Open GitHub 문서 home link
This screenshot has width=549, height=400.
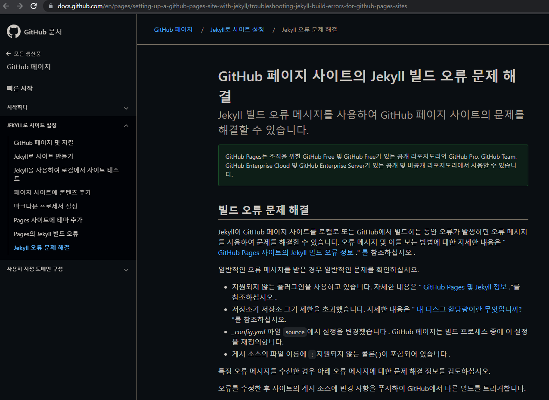click(43, 32)
